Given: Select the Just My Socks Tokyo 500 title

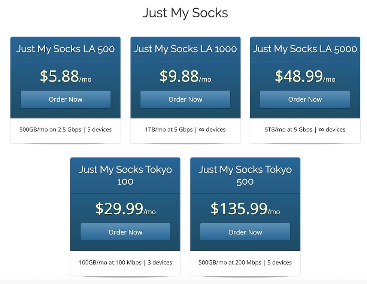Looking at the screenshot, I should point(245,176).
